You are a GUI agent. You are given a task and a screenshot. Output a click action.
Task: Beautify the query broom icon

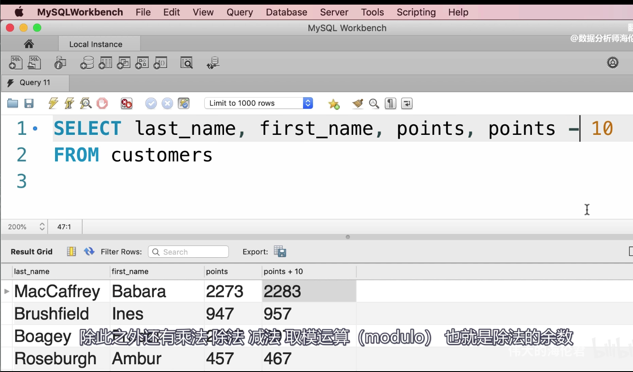pos(358,104)
